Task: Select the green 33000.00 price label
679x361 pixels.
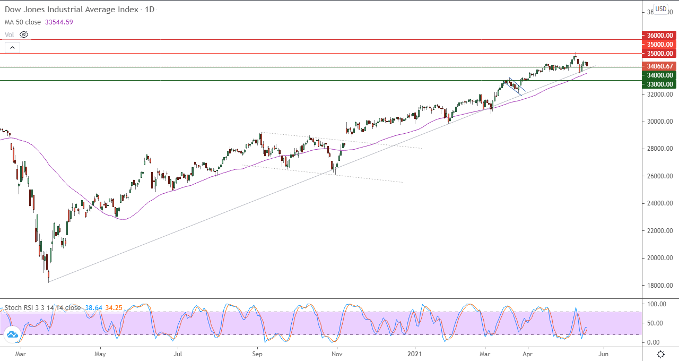Action: coord(659,84)
